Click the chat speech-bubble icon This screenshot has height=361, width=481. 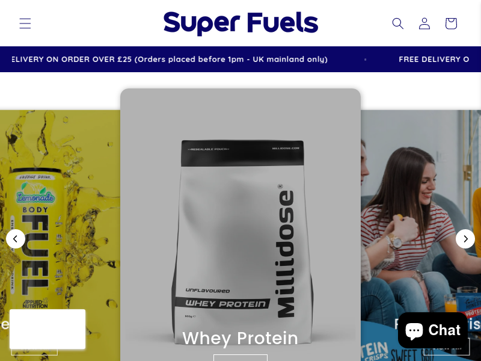[x=414, y=330]
